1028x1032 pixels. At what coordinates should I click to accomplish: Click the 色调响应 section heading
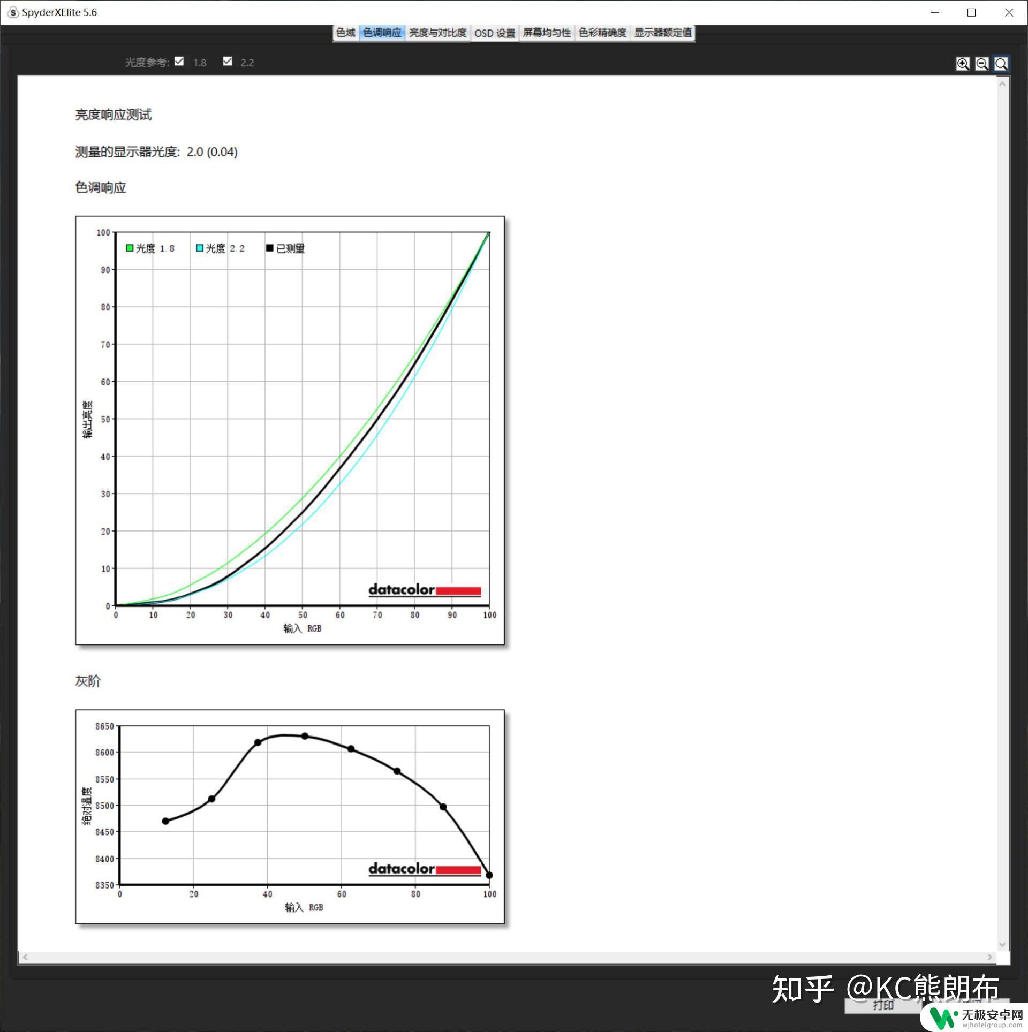101,187
